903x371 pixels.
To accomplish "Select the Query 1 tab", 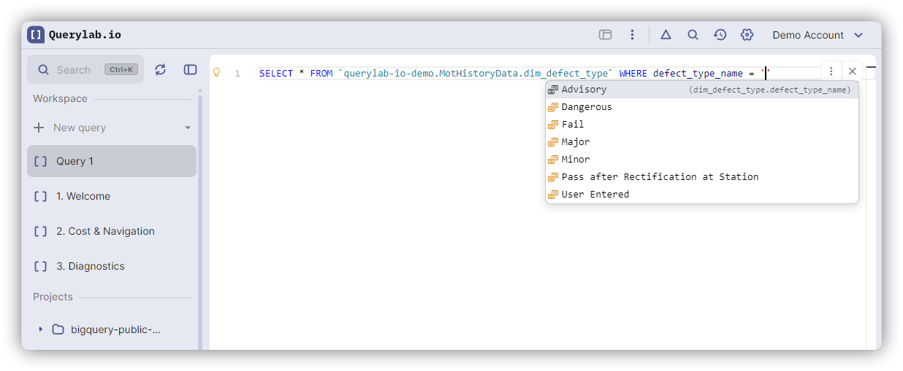I will point(112,161).
